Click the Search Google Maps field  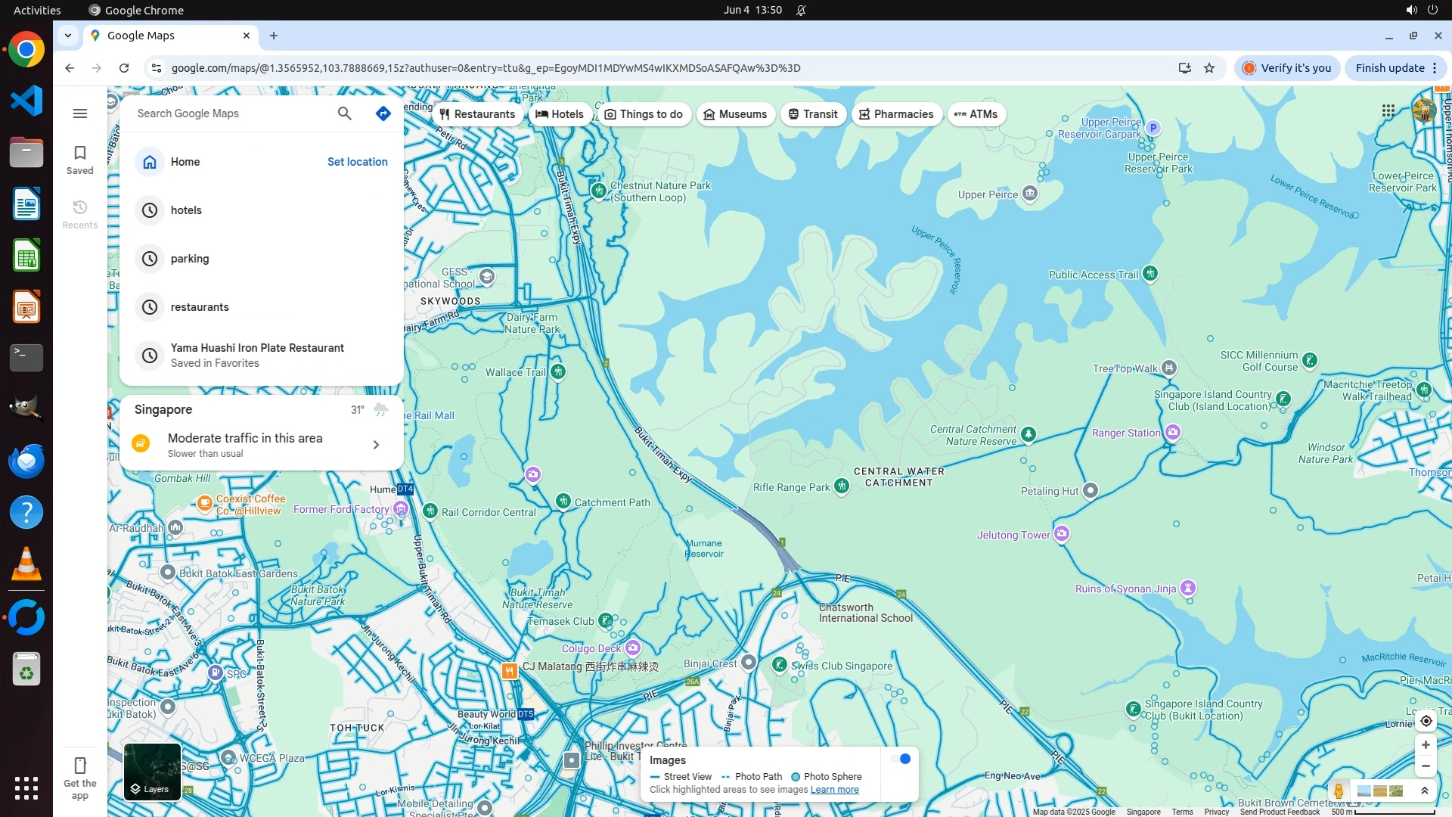227,113
